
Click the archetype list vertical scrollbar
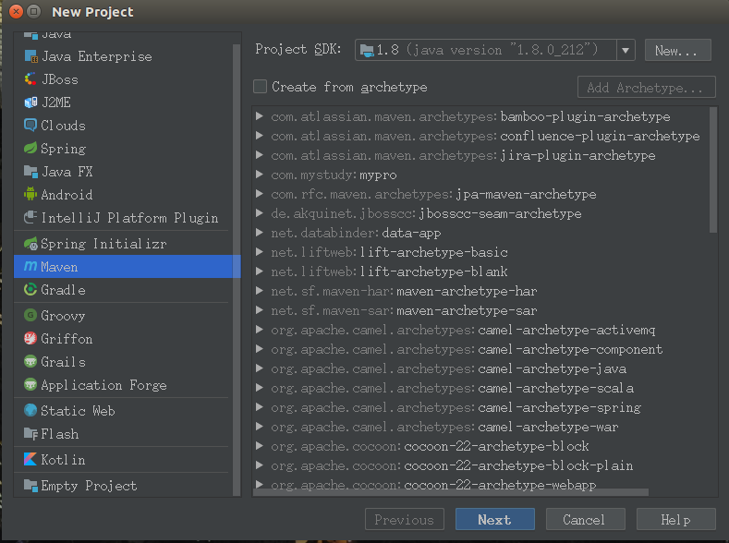coord(712,170)
